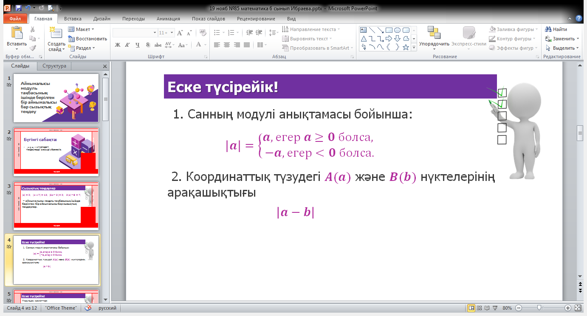
Task: Click the Fit slide to window icon
Action: pos(578,308)
